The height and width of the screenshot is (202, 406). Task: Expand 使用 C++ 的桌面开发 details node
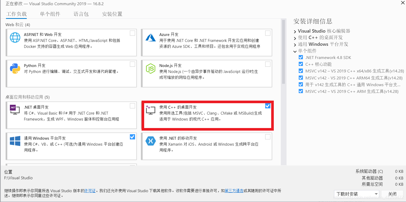[295, 38]
